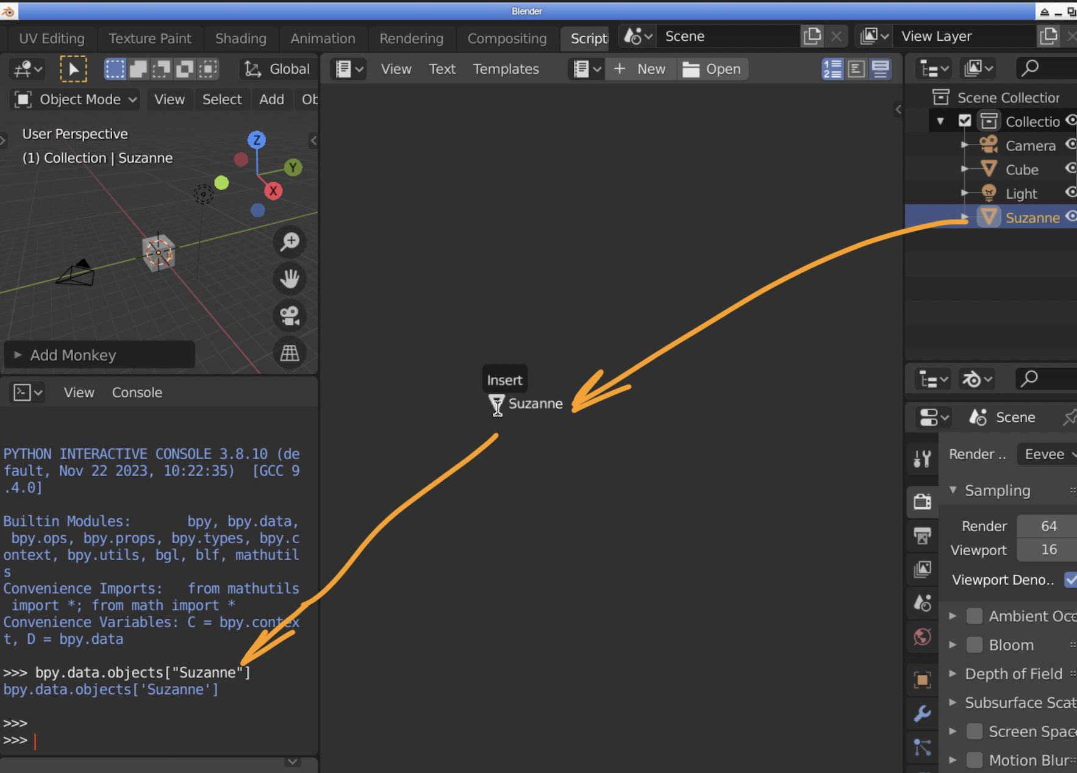Toggle the Collection exclude checkbox
Viewport: 1077px width, 773px height.
pos(964,121)
